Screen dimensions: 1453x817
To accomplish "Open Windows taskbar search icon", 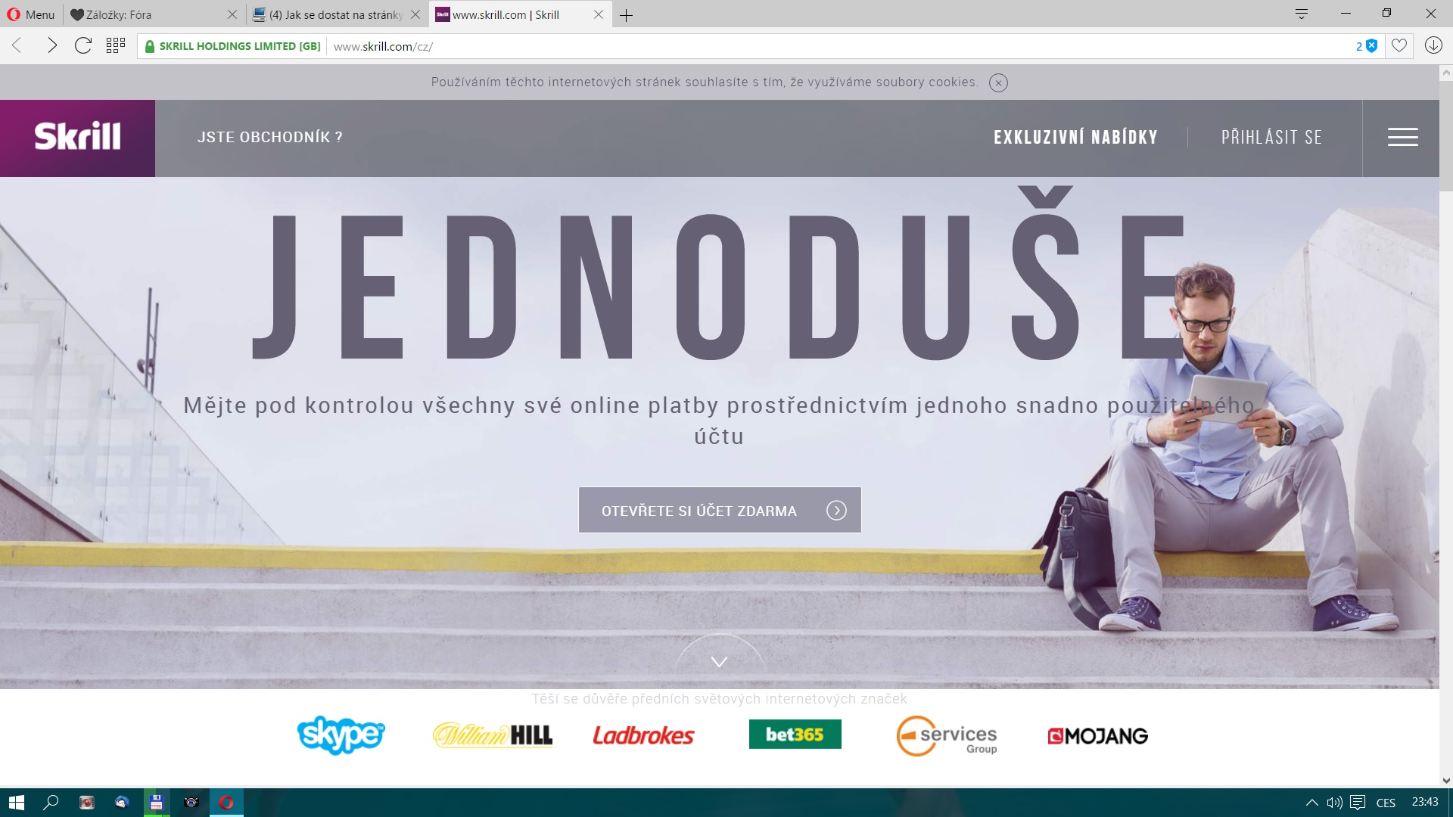I will tap(51, 803).
